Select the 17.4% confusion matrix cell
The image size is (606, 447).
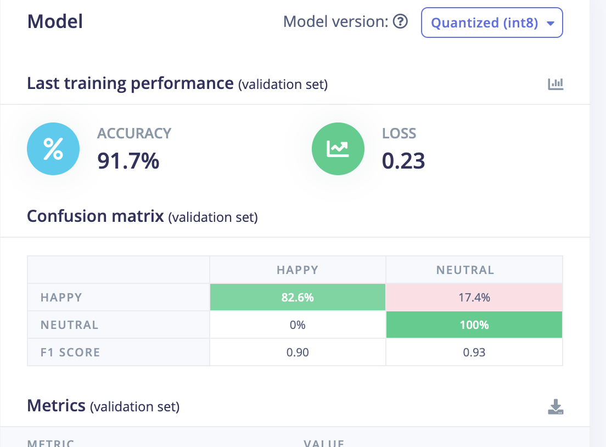tap(474, 297)
